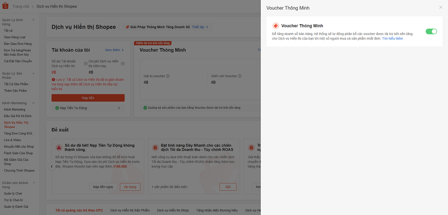Click help icon beside Giá trị voucher

(x=168, y=76)
